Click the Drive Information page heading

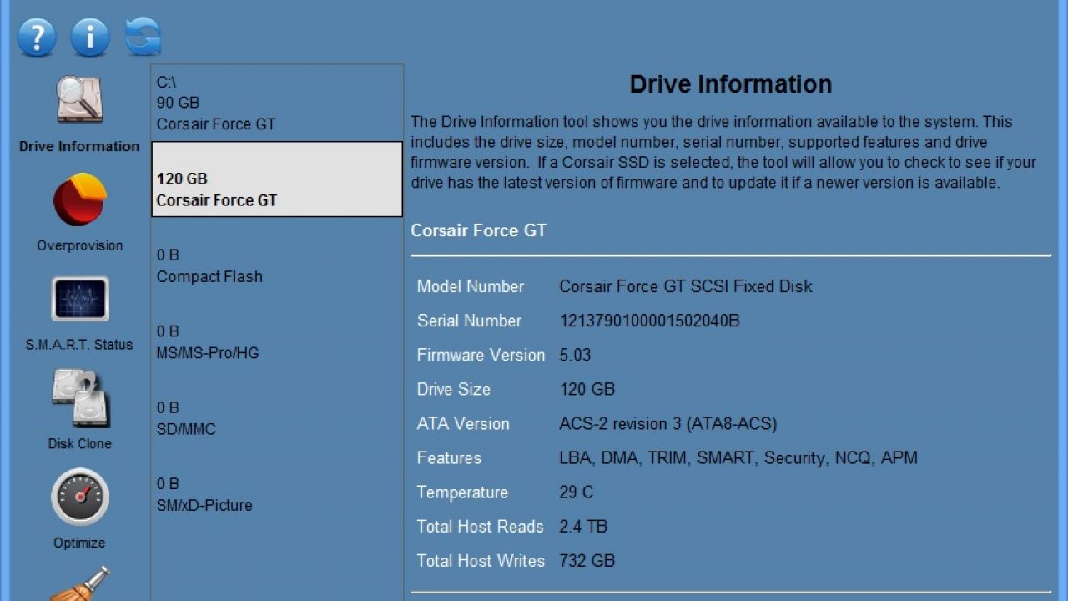click(x=730, y=84)
